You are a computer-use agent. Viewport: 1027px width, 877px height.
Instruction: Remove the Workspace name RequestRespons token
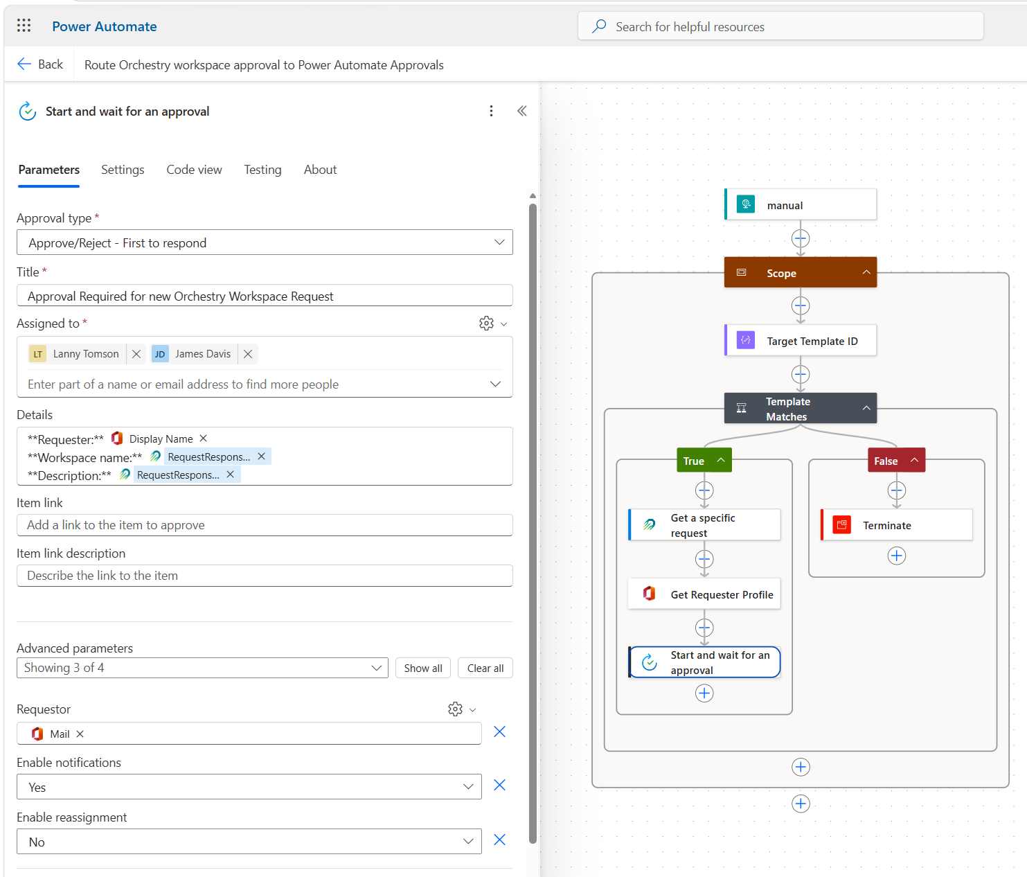tap(261, 457)
